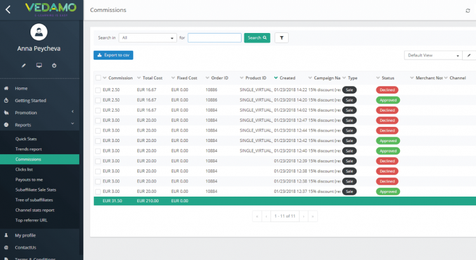Sort by the Total Cost column header
This screenshot has height=260, width=476.
coord(152,78)
